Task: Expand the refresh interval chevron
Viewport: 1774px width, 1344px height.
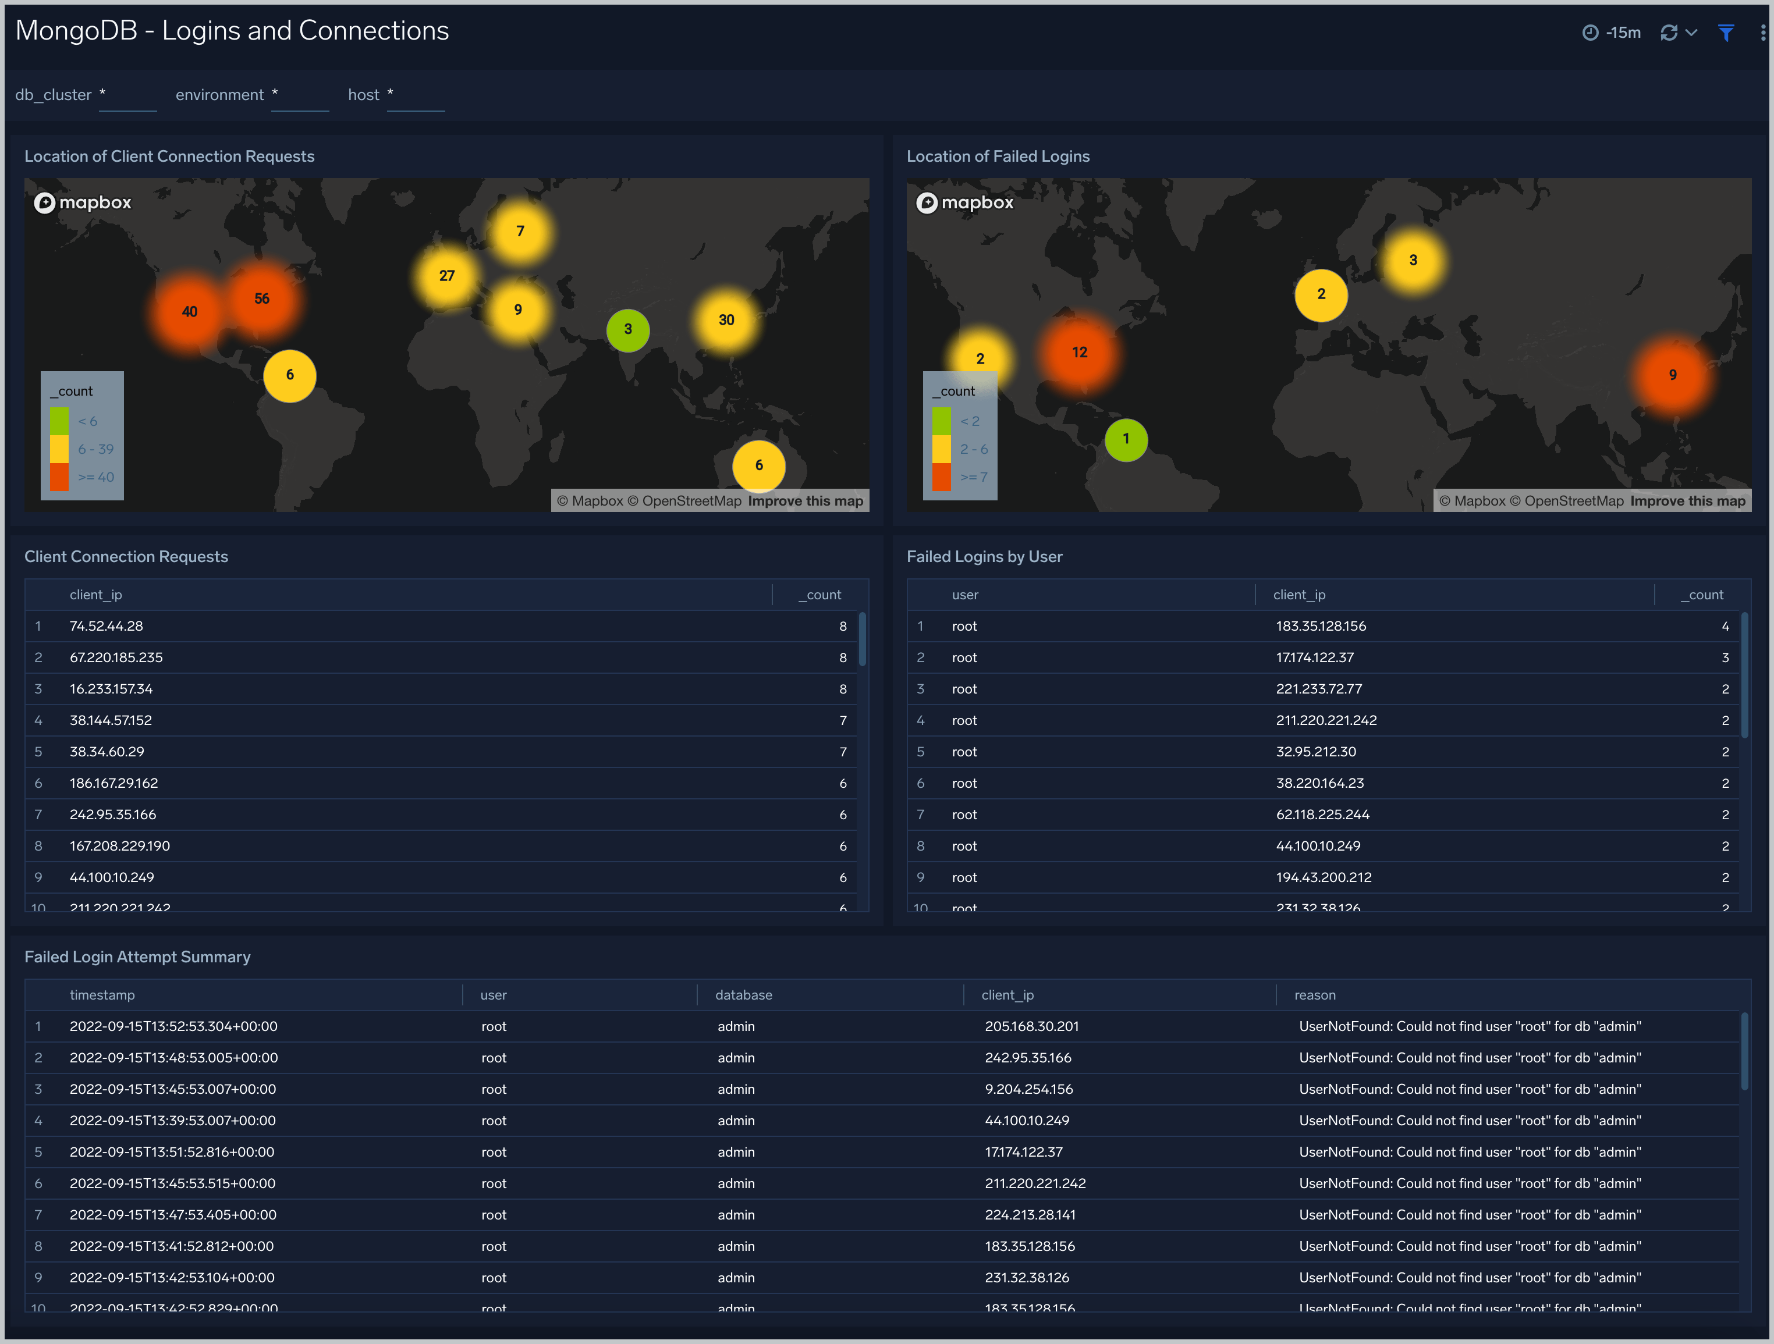Action: tap(1692, 32)
